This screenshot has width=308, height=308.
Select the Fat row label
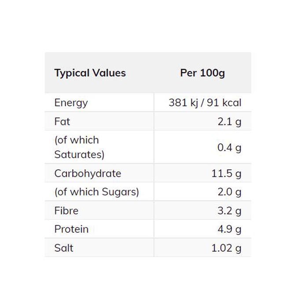(62, 121)
